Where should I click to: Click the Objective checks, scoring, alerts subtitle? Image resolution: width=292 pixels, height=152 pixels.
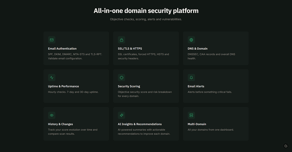point(146,19)
